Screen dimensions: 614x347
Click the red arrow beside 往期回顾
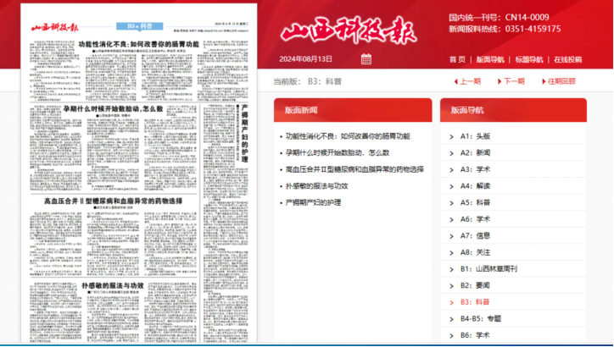click(544, 81)
